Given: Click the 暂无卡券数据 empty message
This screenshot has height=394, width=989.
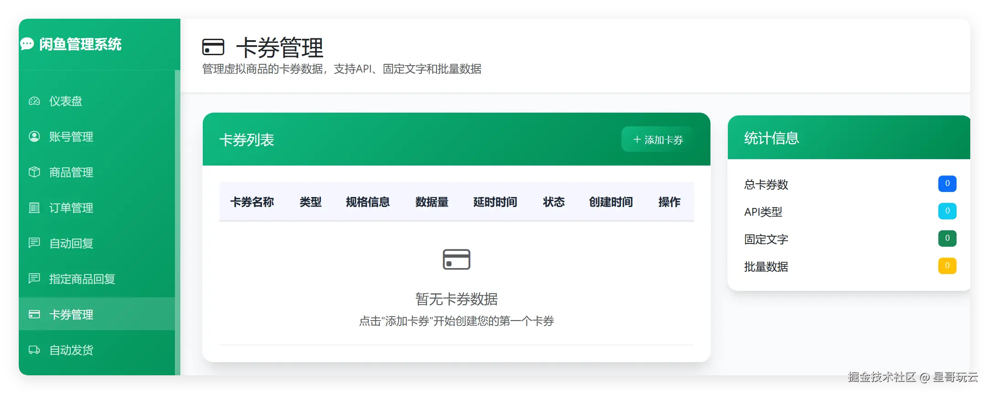Looking at the screenshot, I should click(457, 299).
